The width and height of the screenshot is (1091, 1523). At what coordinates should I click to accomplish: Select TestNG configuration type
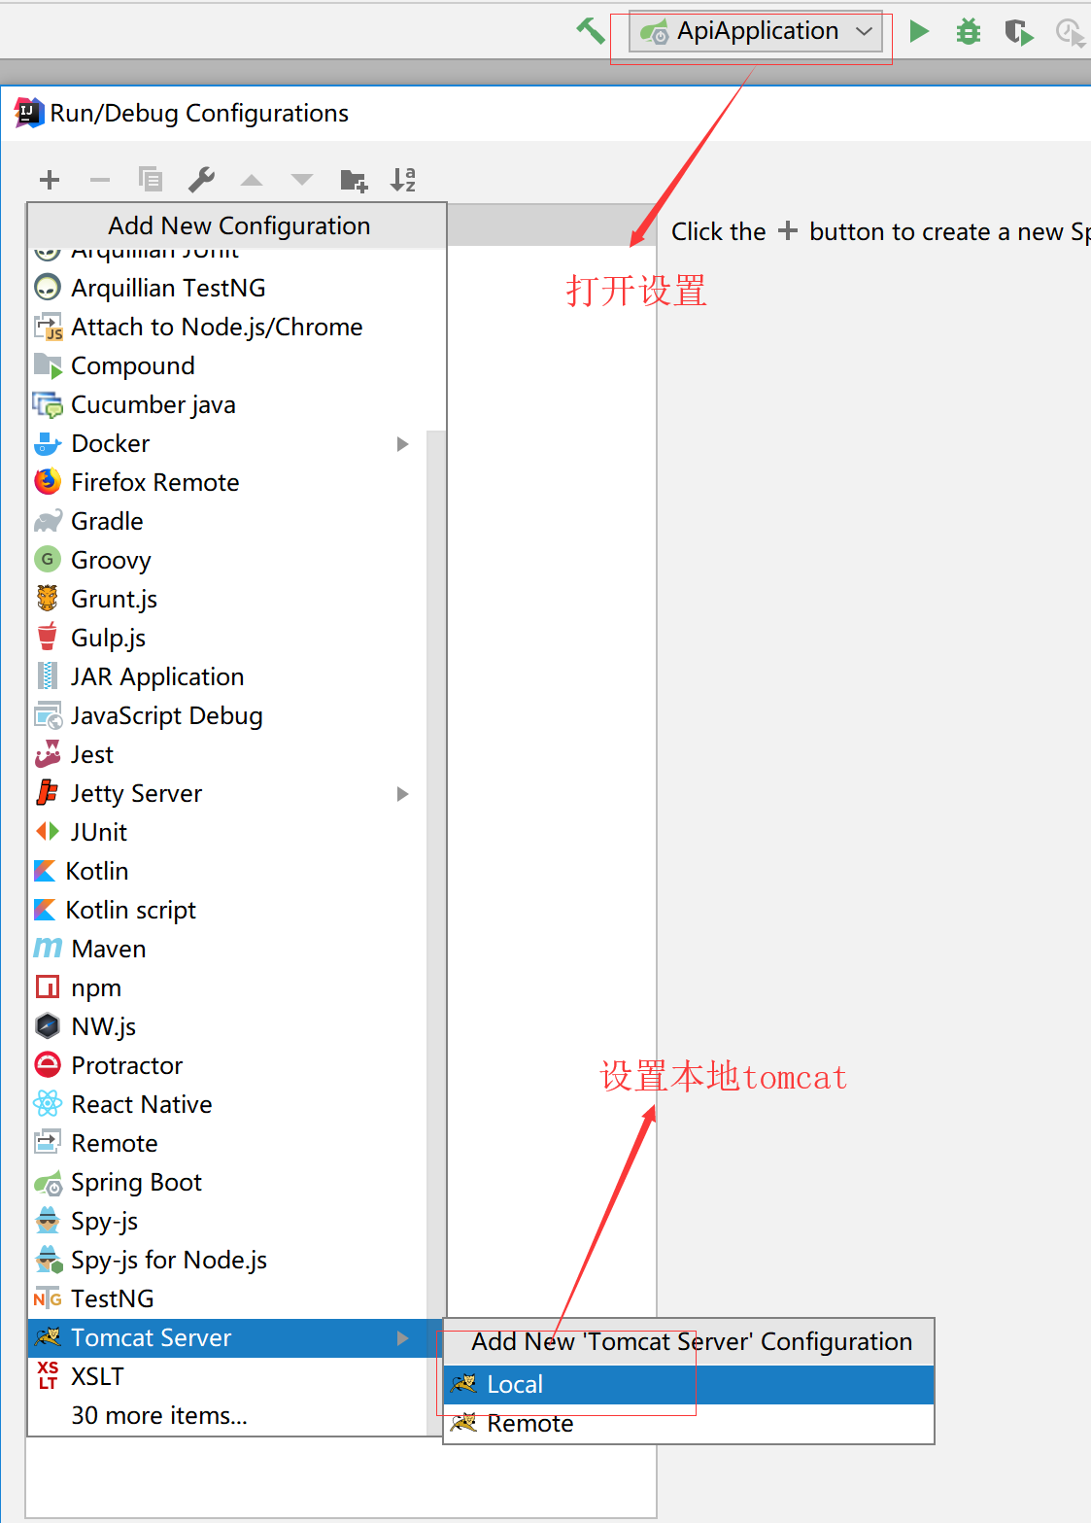[227, 1298]
